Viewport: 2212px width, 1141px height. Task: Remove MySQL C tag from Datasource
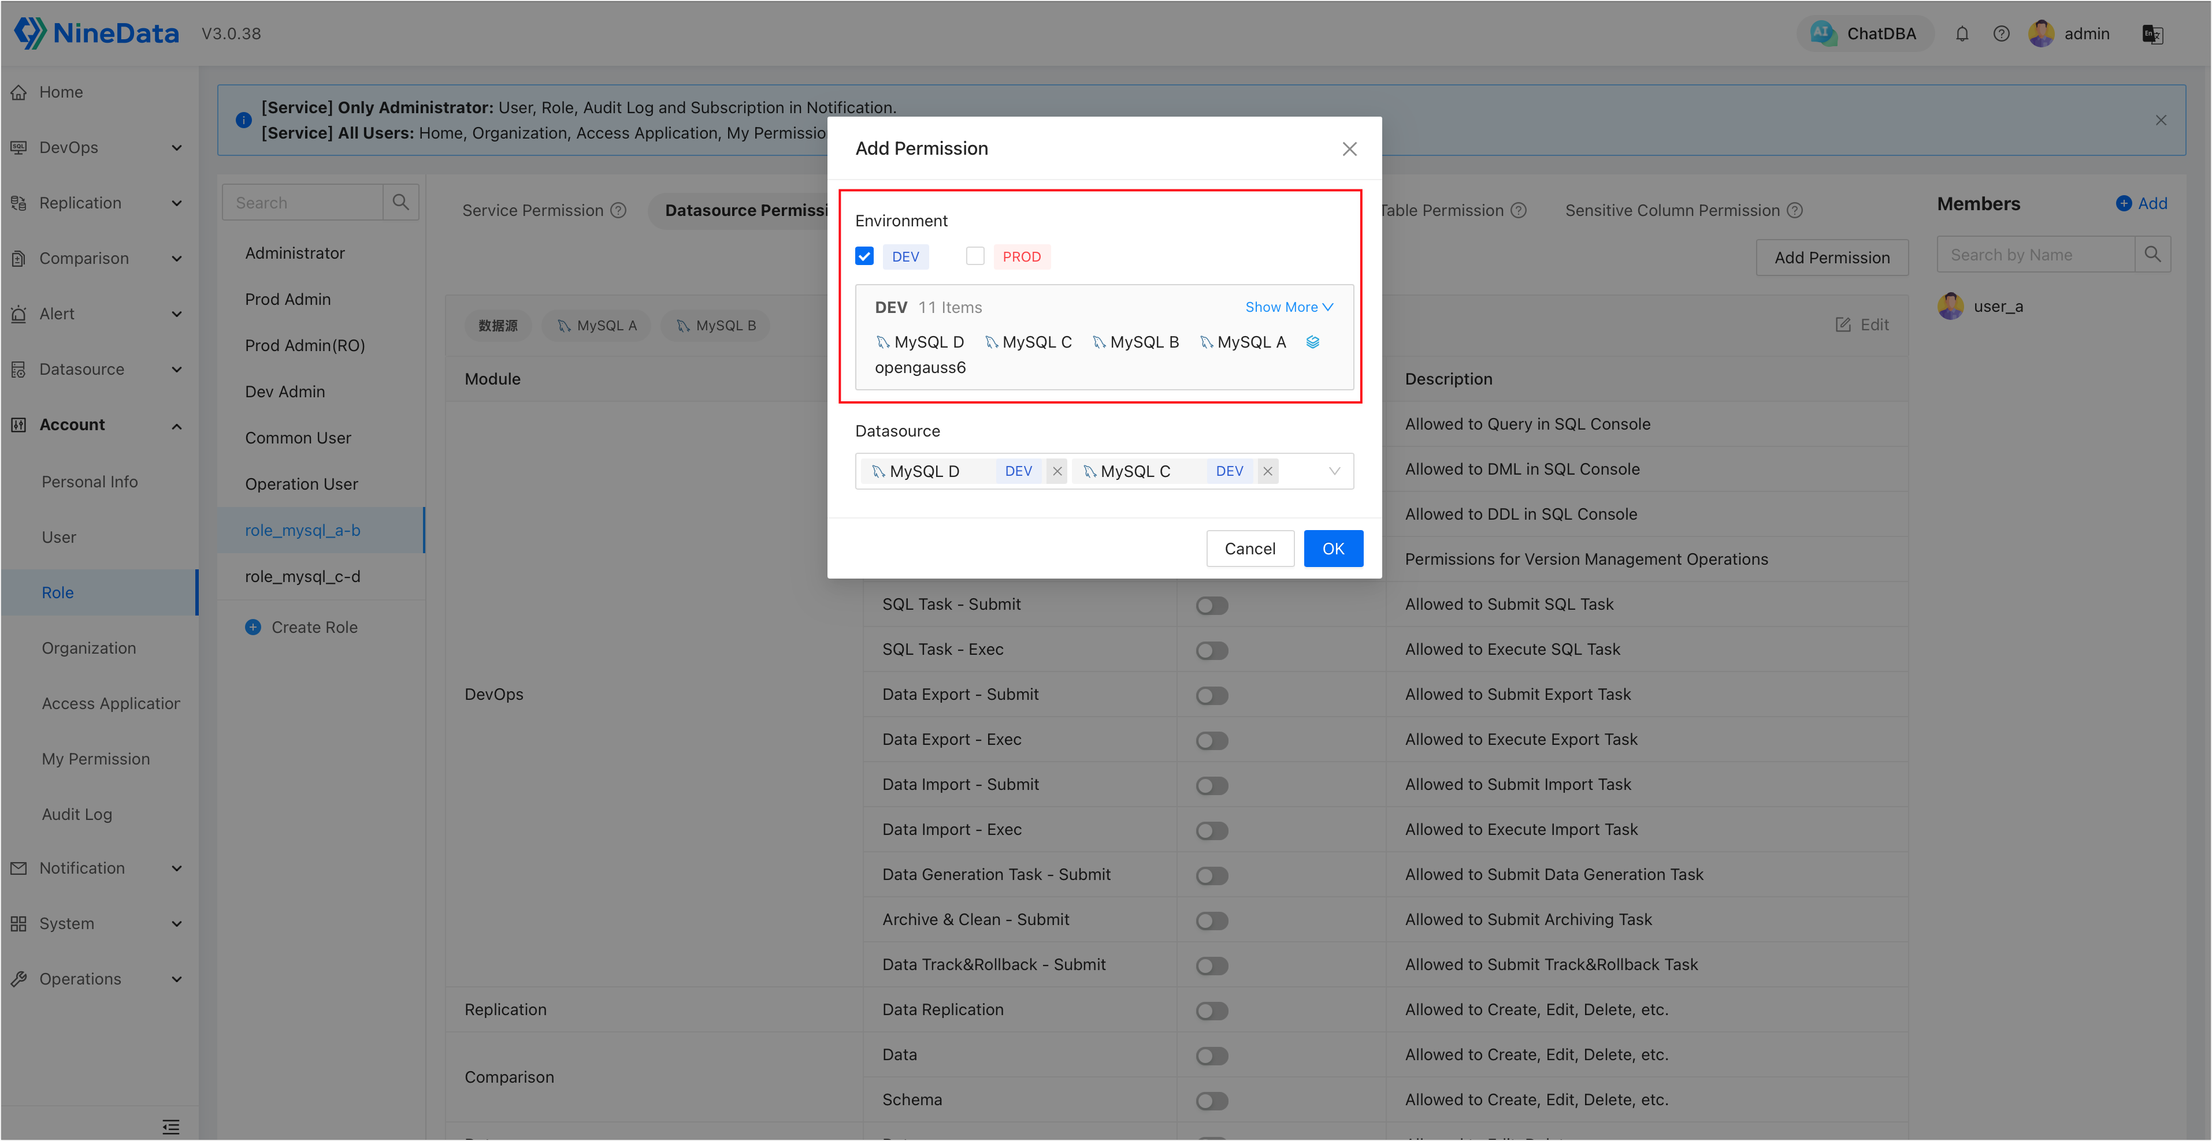pos(1267,471)
